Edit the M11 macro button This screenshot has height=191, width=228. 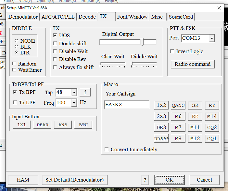click(195, 127)
